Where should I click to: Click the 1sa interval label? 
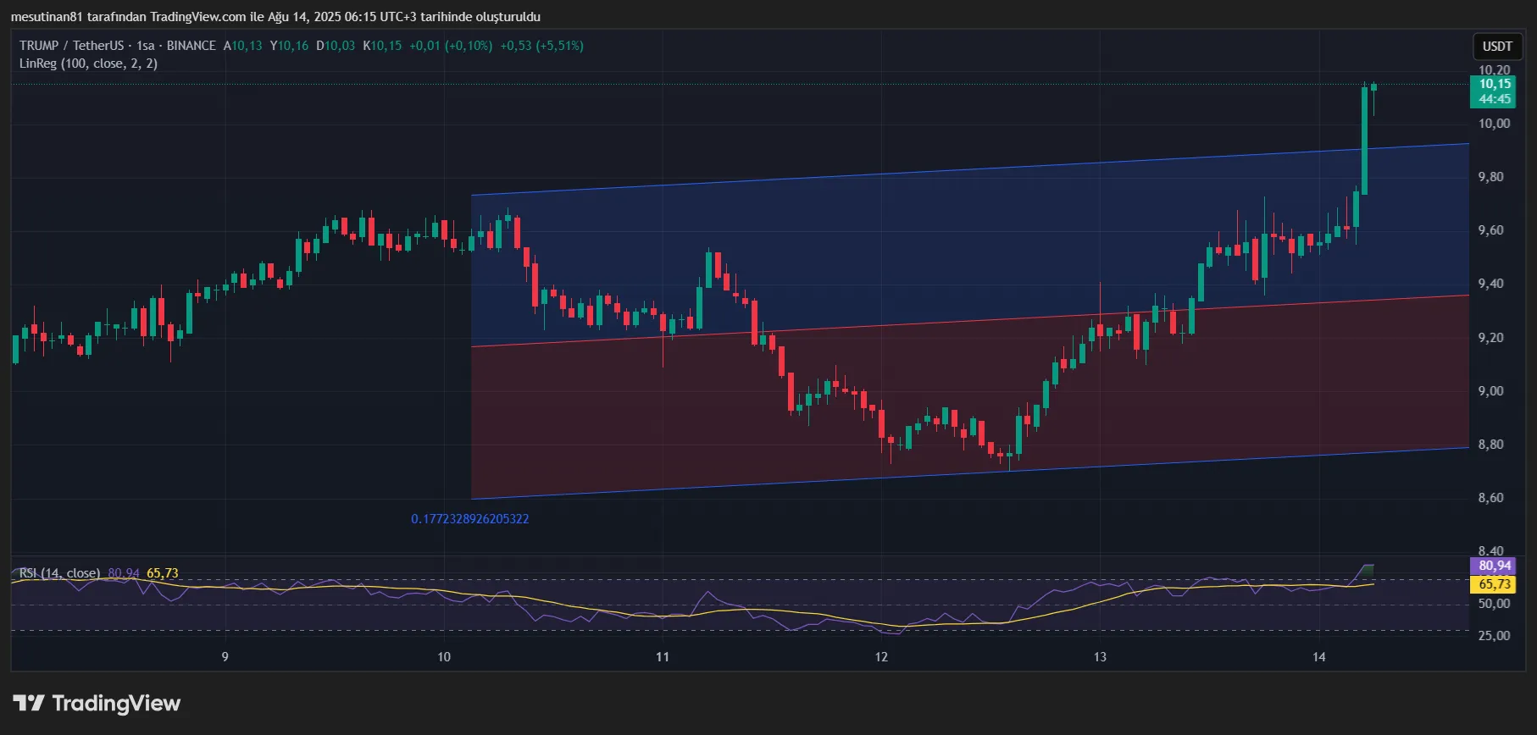coord(146,46)
